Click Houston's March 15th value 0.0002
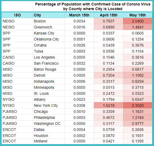 (79, 136)
